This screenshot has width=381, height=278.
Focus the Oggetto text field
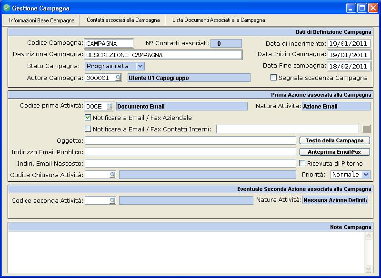click(x=190, y=140)
